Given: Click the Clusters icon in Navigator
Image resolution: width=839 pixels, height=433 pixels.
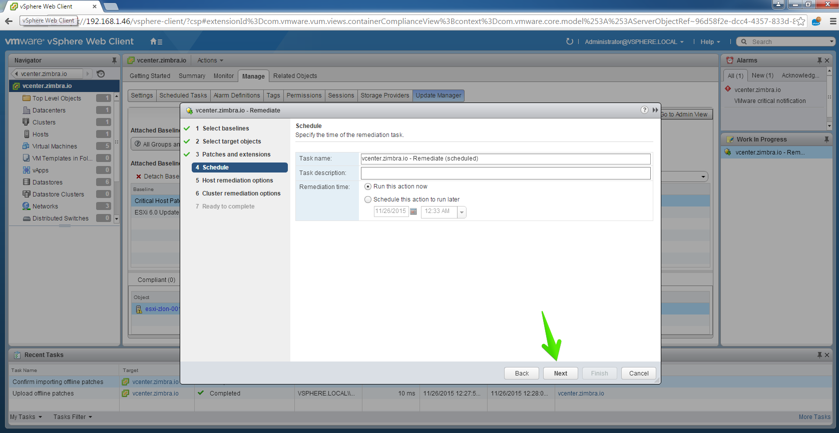Looking at the screenshot, I should (x=27, y=122).
